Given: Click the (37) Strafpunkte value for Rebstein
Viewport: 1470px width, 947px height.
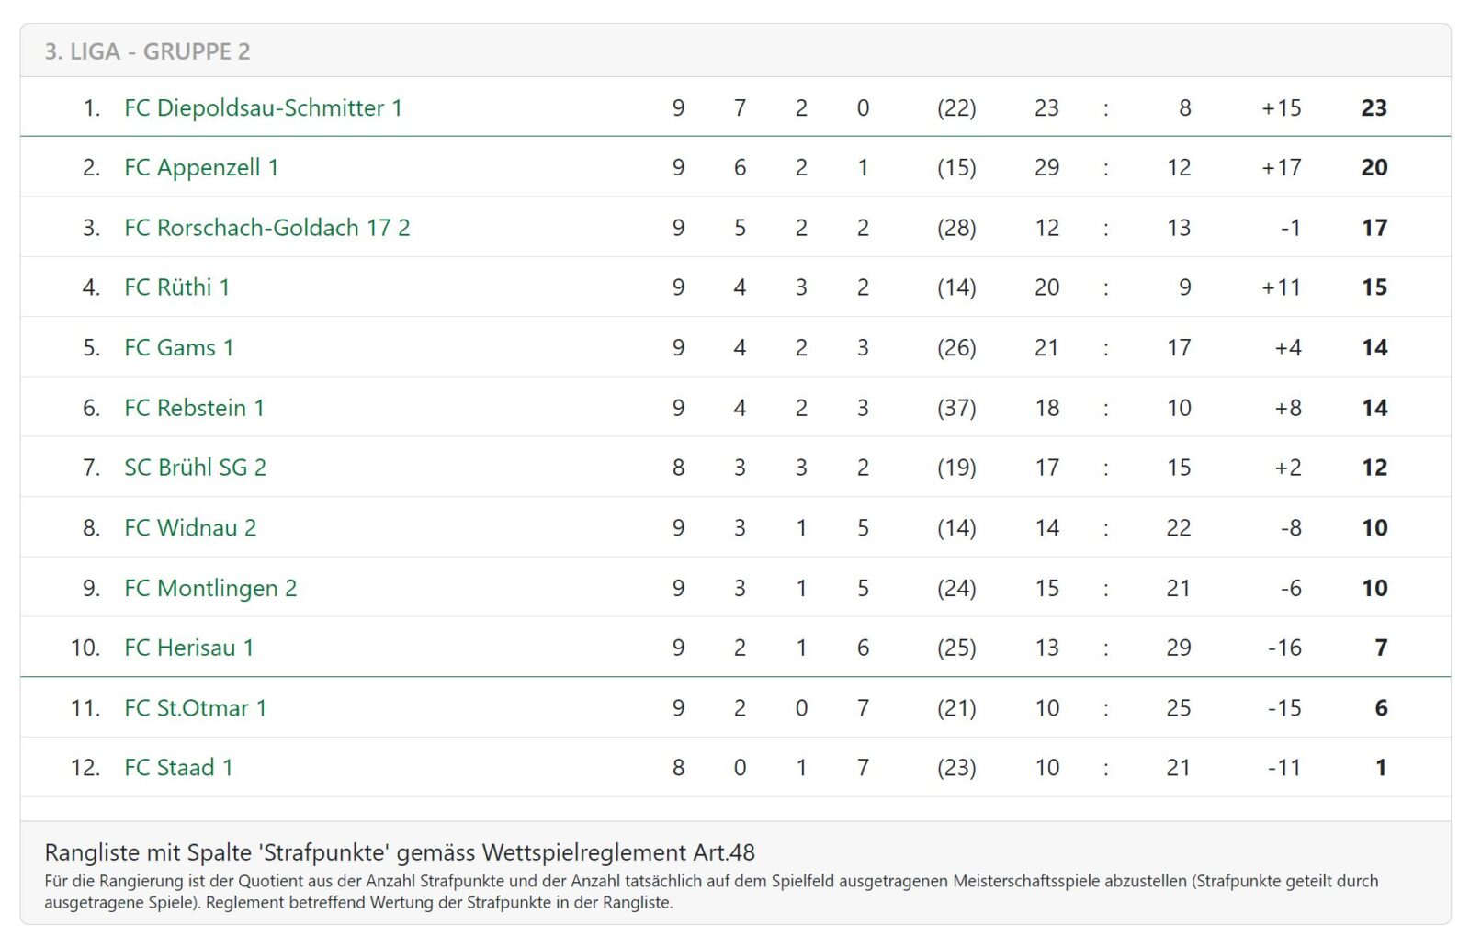Looking at the screenshot, I should (956, 408).
